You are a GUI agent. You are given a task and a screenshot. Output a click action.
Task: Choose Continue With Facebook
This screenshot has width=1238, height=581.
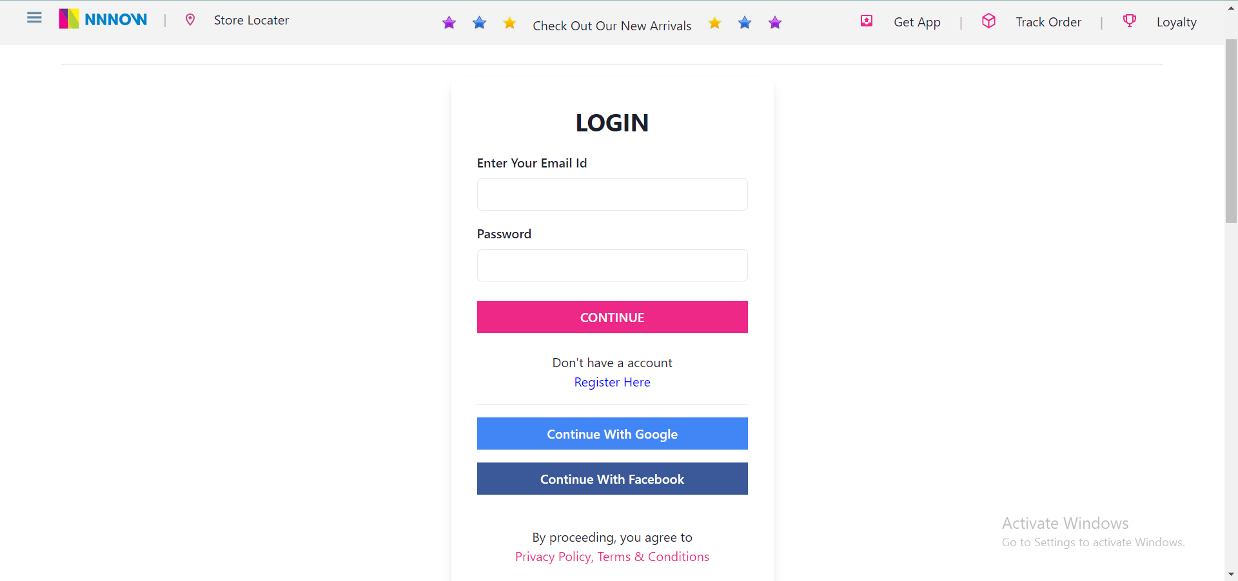pos(612,479)
